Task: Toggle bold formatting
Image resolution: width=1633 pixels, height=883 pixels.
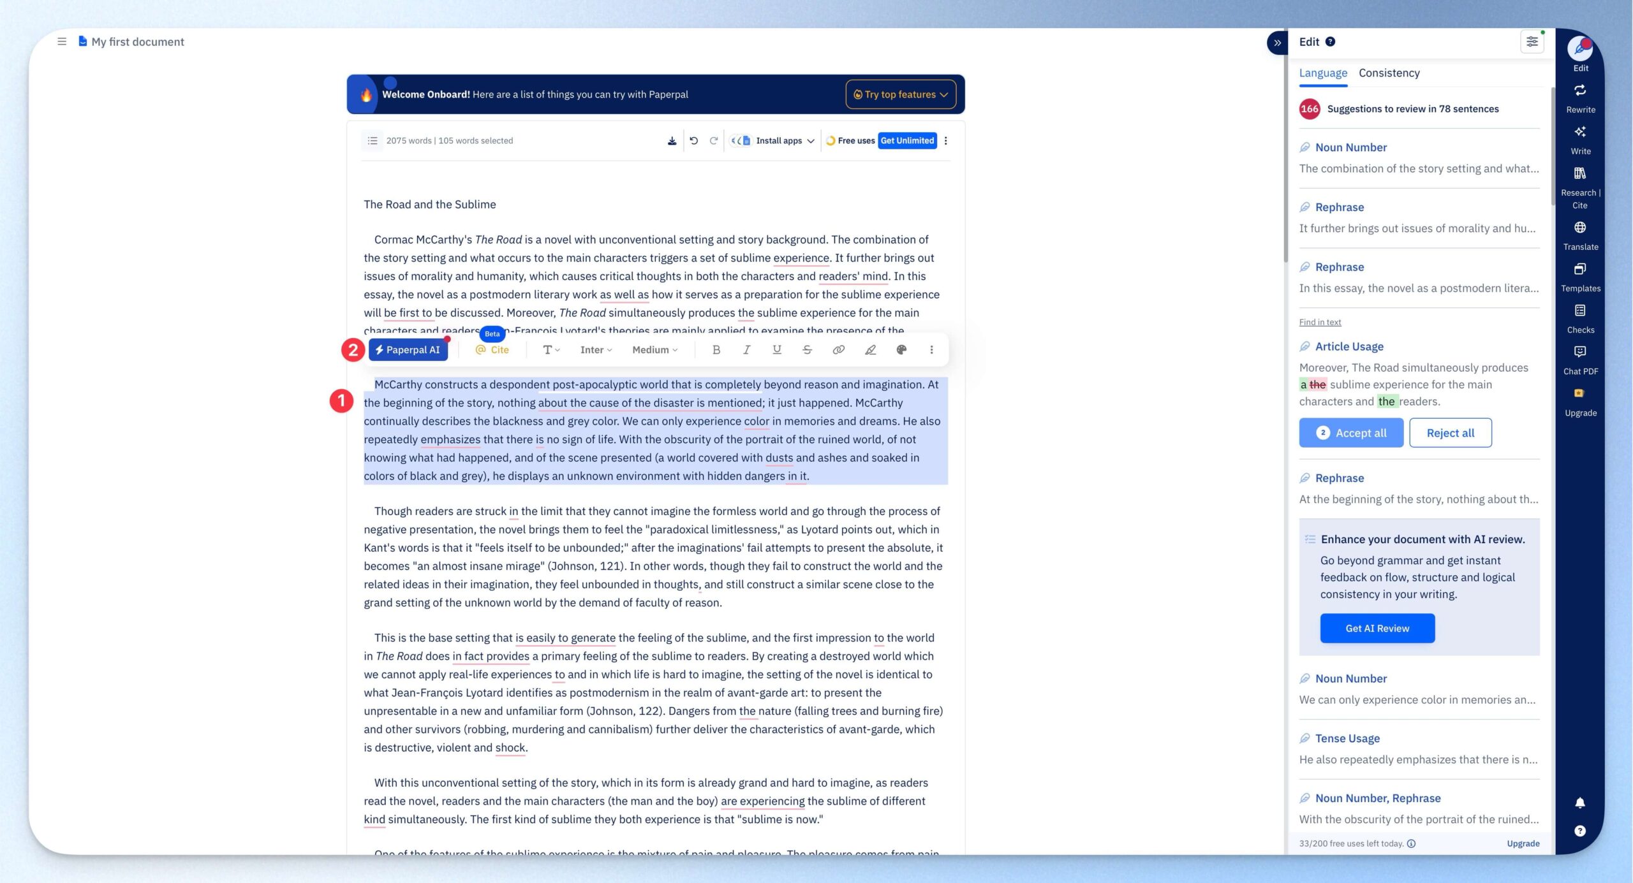Action: 716,349
